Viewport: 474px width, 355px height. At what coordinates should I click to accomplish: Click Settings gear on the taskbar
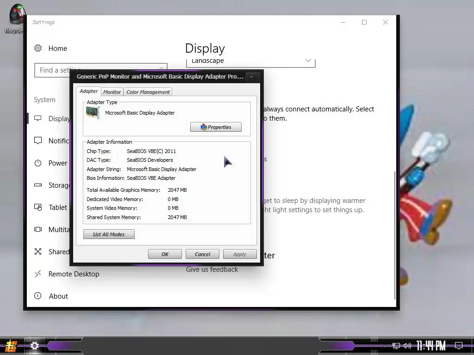[34, 346]
